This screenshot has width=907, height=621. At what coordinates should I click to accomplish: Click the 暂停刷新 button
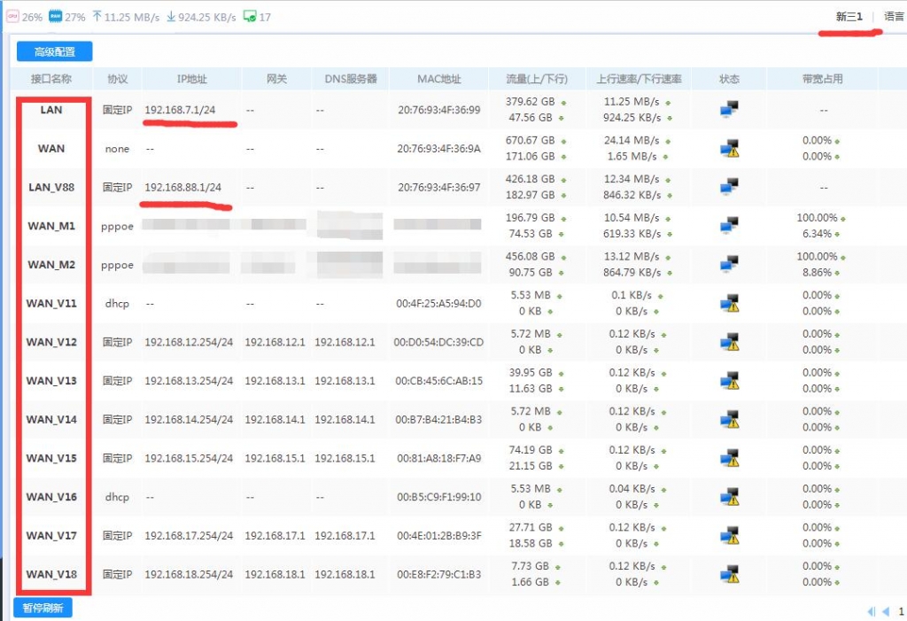click(43, 608)
